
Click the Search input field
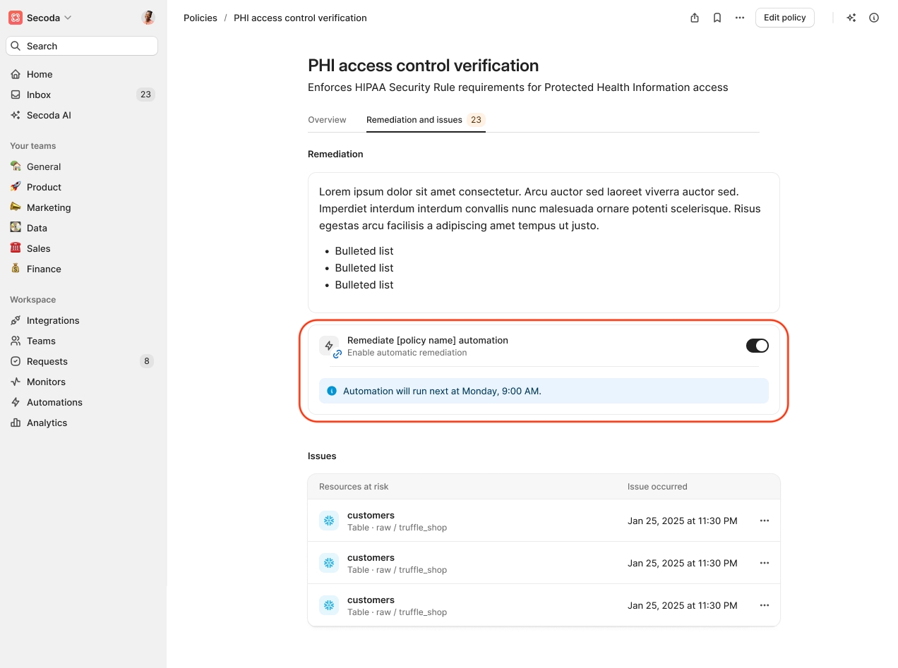[82, 46]
